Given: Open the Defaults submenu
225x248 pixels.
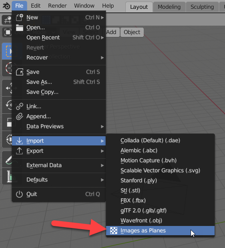Looking at the screenshot, I should (59, 179).
